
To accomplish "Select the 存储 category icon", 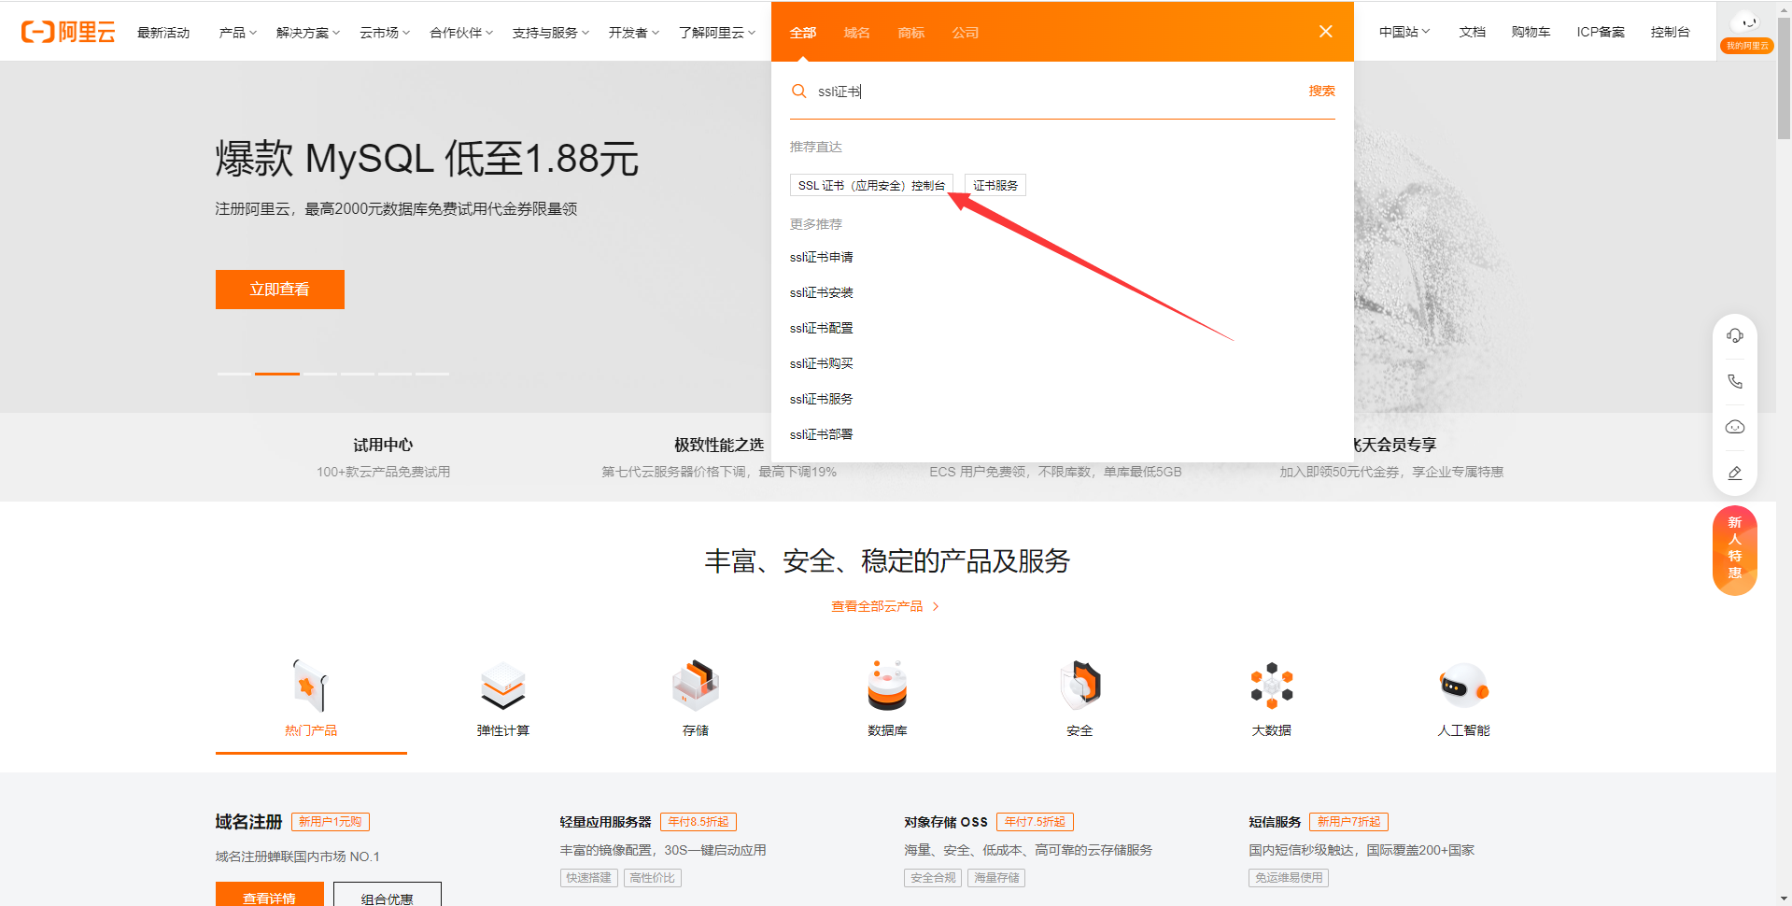I will (x=696, y=687).
